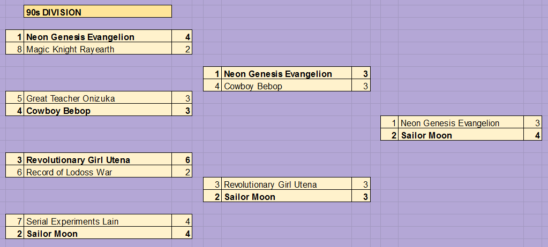Click Sailor Moon in the first round
This screenshot has width=548, height=247.
97,233
